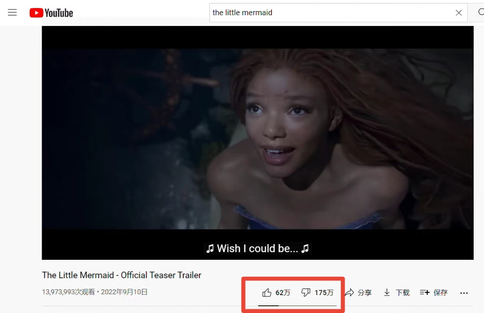Image resolution: width=484 pixels, height=313 pixels.
Task: Click the search magnifier button
Action: pyautogui.click(x=480, y=13)
